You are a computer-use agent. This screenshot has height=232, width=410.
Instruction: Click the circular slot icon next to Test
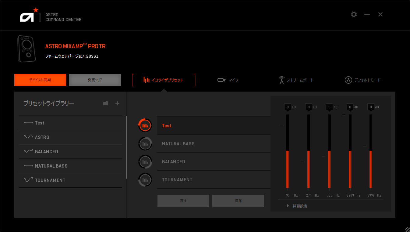(145, 125)
